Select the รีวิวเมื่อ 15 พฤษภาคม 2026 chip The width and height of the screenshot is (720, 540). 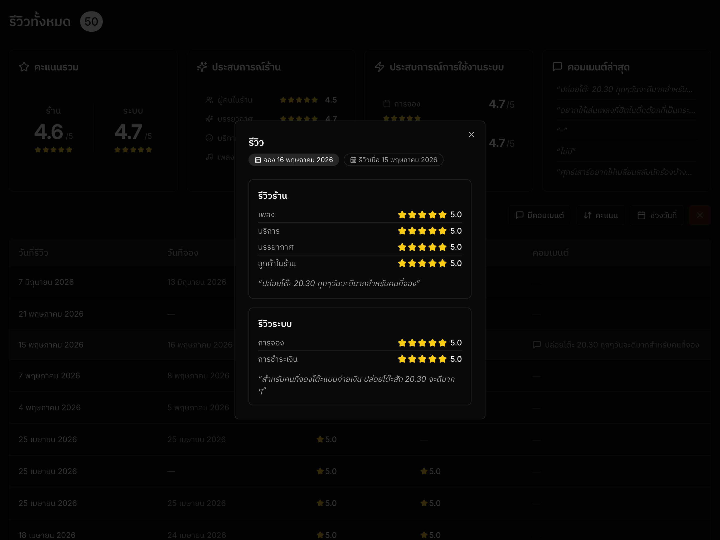point(393,160)
